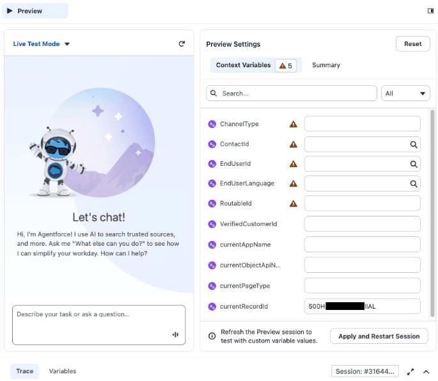Click the ContactId lookup field
438x381 pixels.
tap(363, 144)
